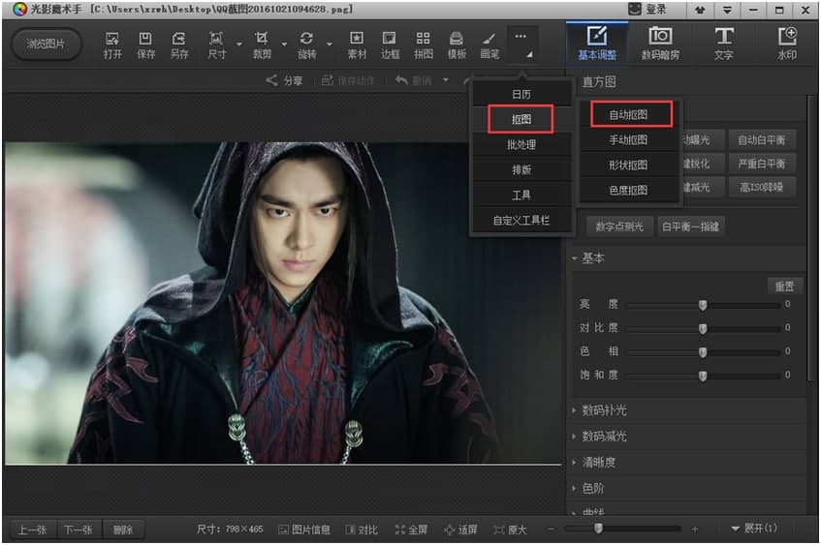Viewport: 821px width, 545px height.
Task: Click the 重置 reset button
Action: 784,287
